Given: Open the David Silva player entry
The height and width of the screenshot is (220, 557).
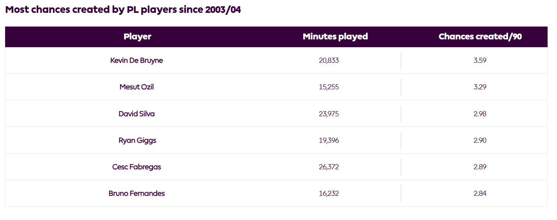Looking at the screenshot, I should [137, 114].
